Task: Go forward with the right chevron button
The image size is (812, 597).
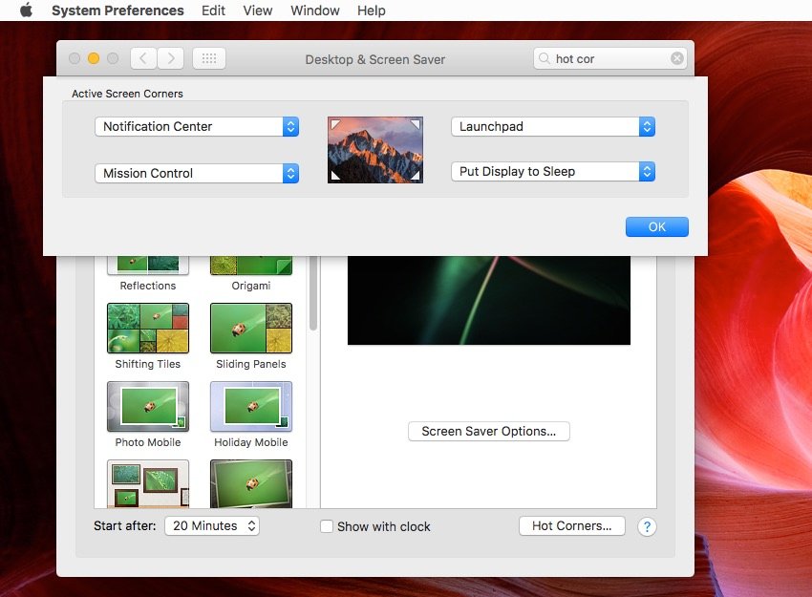Action: tap(170, 58)
